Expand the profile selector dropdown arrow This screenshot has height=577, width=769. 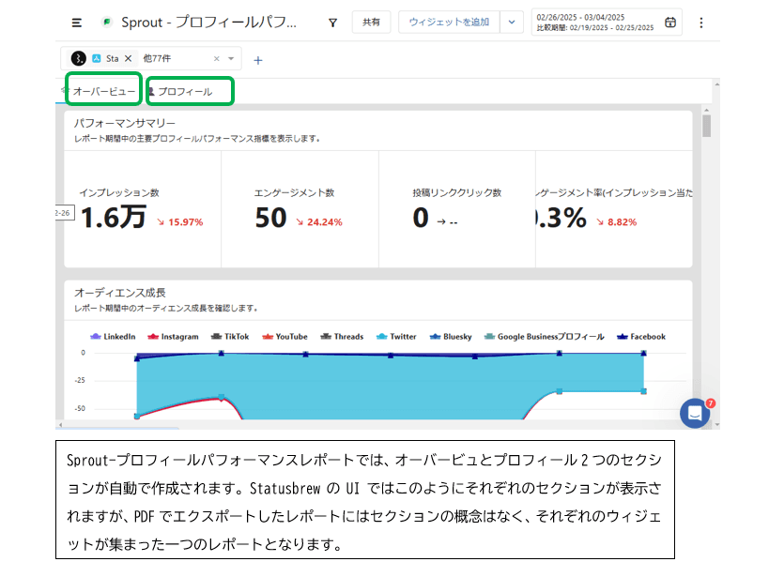(231, 58)
